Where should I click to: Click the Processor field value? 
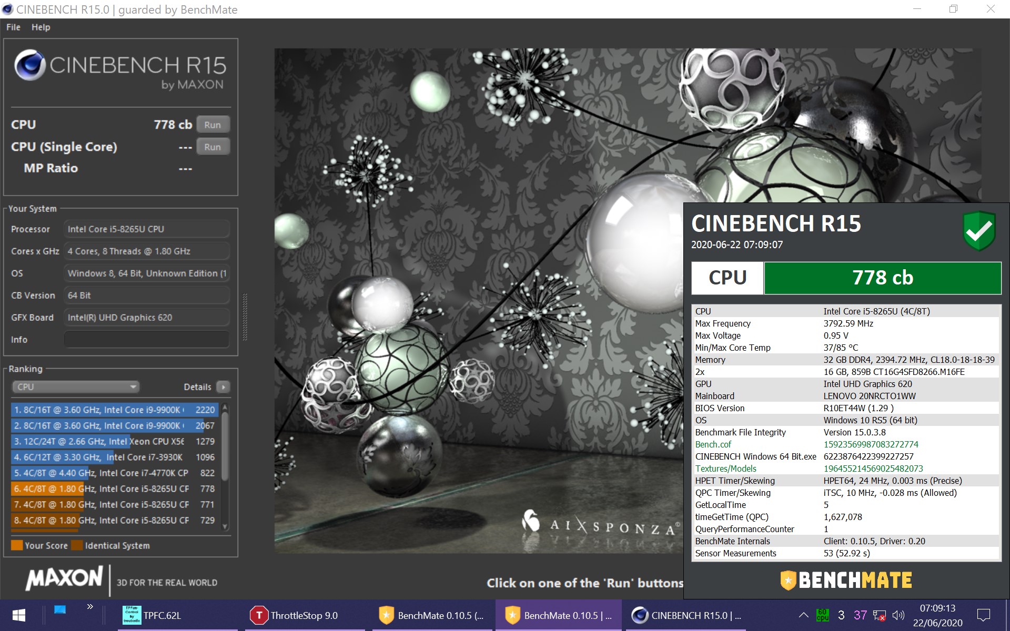click(x=146, y=229)
